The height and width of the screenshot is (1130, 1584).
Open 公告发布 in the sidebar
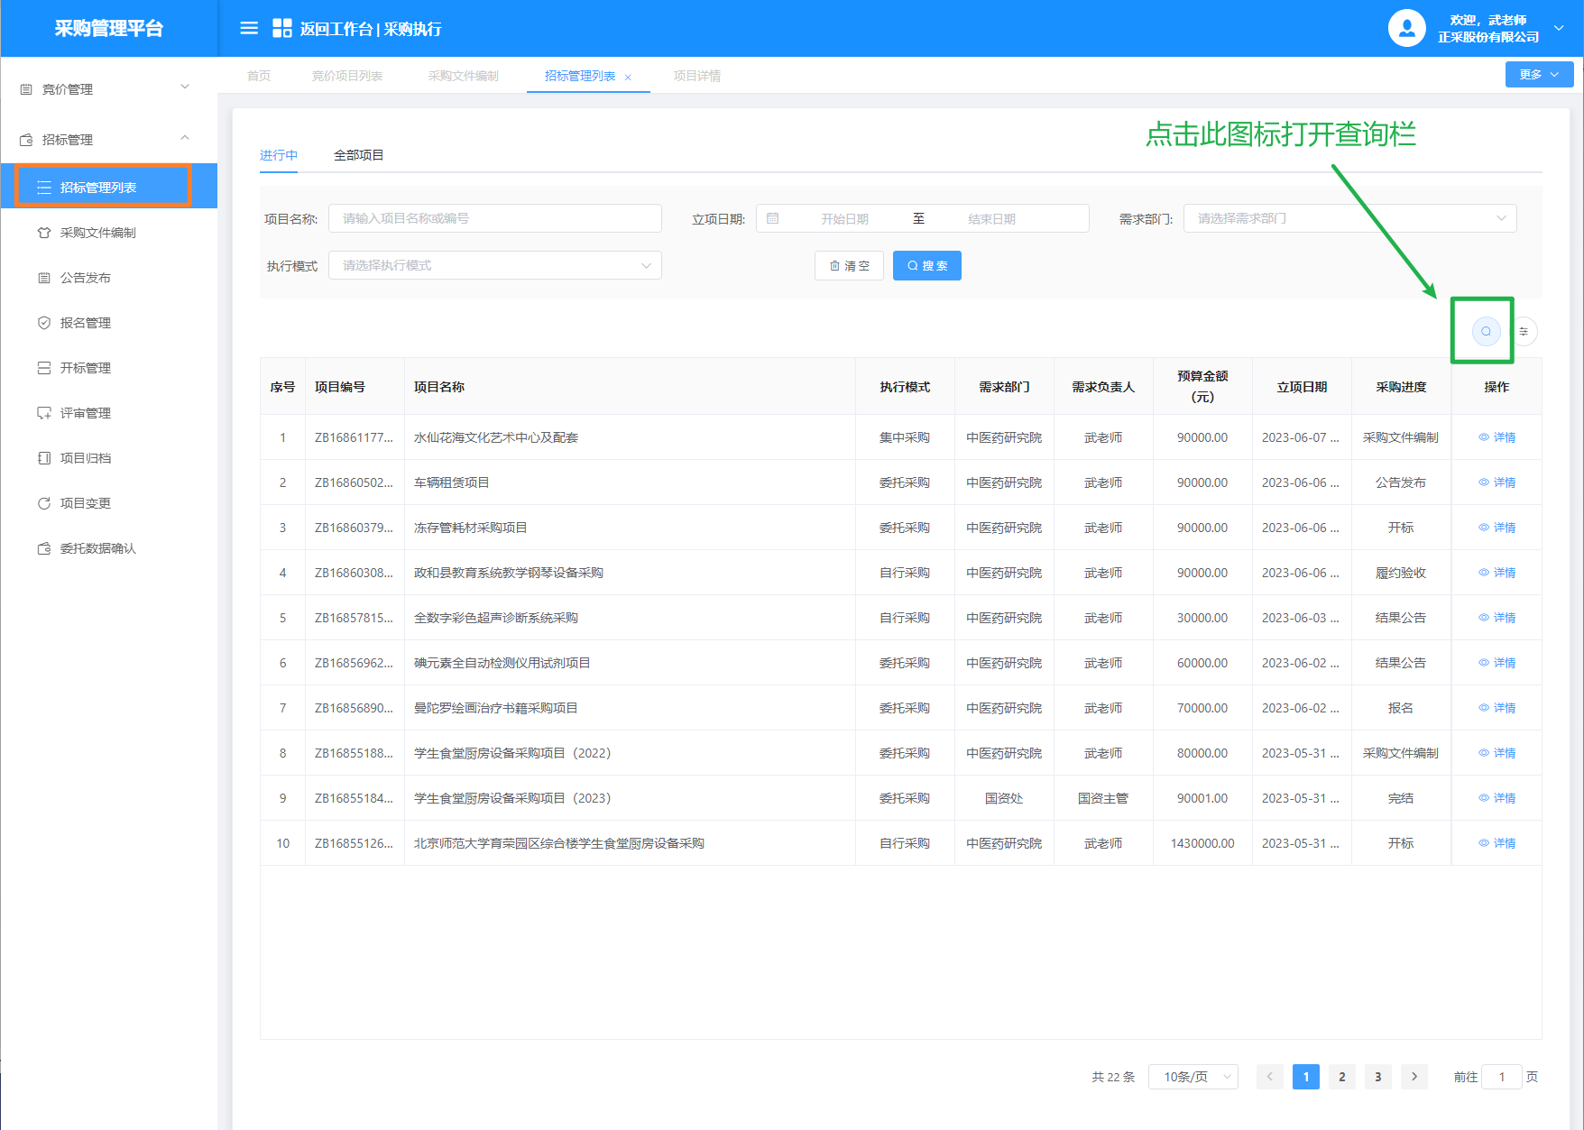86,278
